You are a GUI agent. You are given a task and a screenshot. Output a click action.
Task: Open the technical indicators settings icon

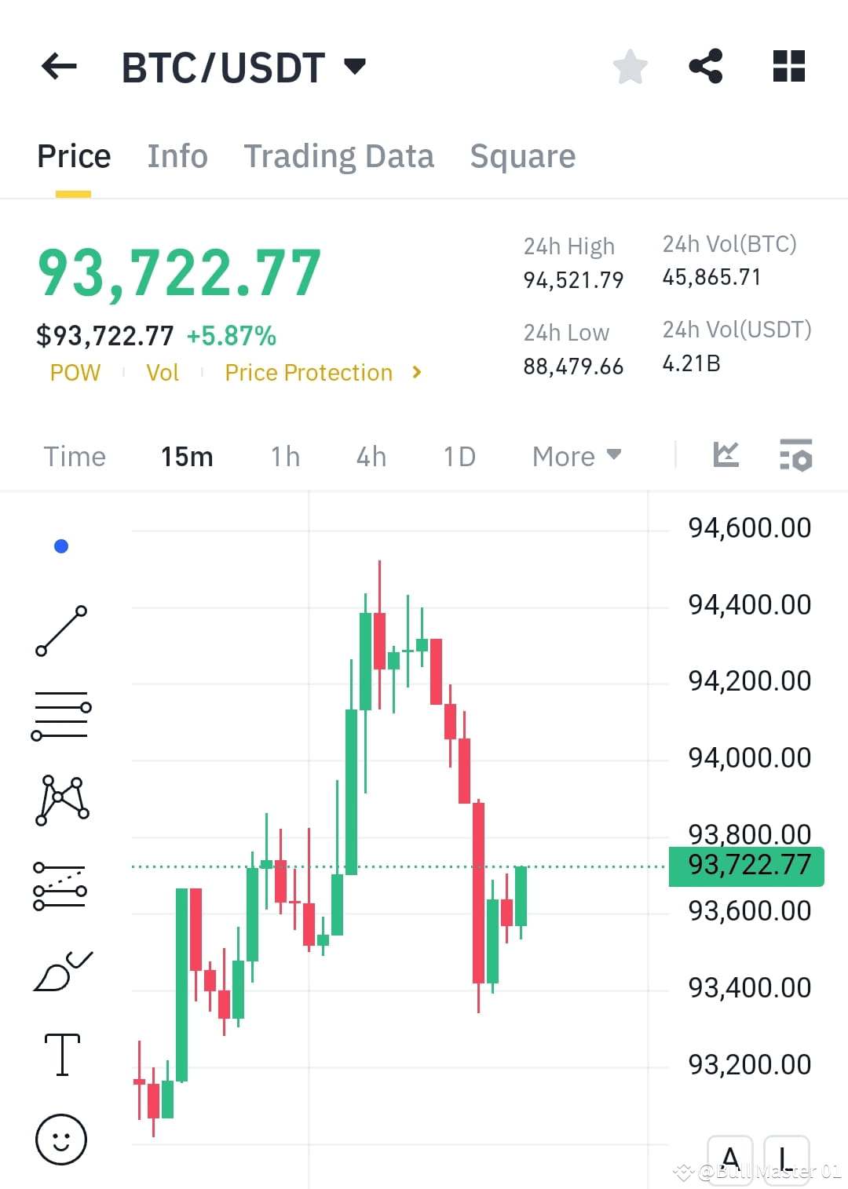[x=796, y=455]
